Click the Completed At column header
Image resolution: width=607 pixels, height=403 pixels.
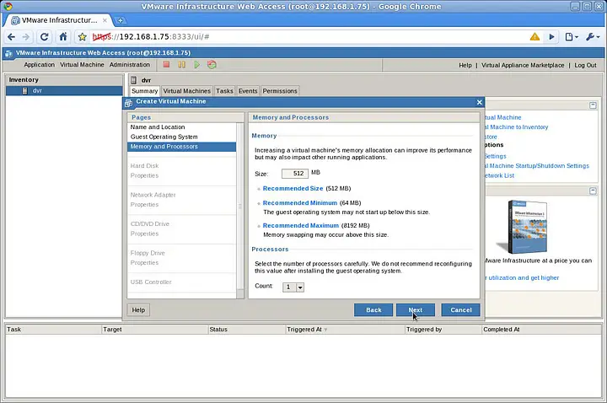tap(541, 330)
